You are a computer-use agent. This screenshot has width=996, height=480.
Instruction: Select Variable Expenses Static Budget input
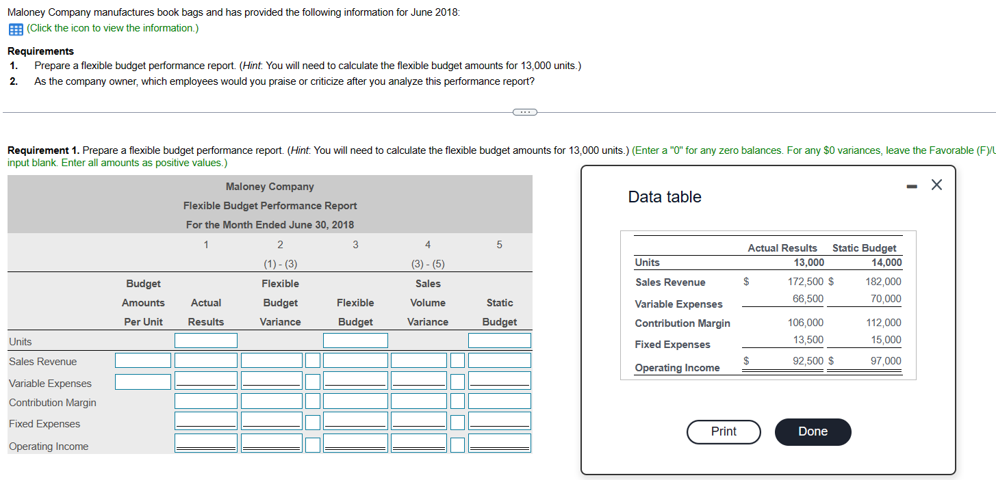[x=500, y=380]
